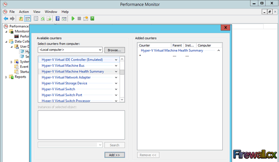Select Hyper-V Virtual Storage Device counter text
The width and height of the screenshot is (279, 162).
[x=64, y=83]
